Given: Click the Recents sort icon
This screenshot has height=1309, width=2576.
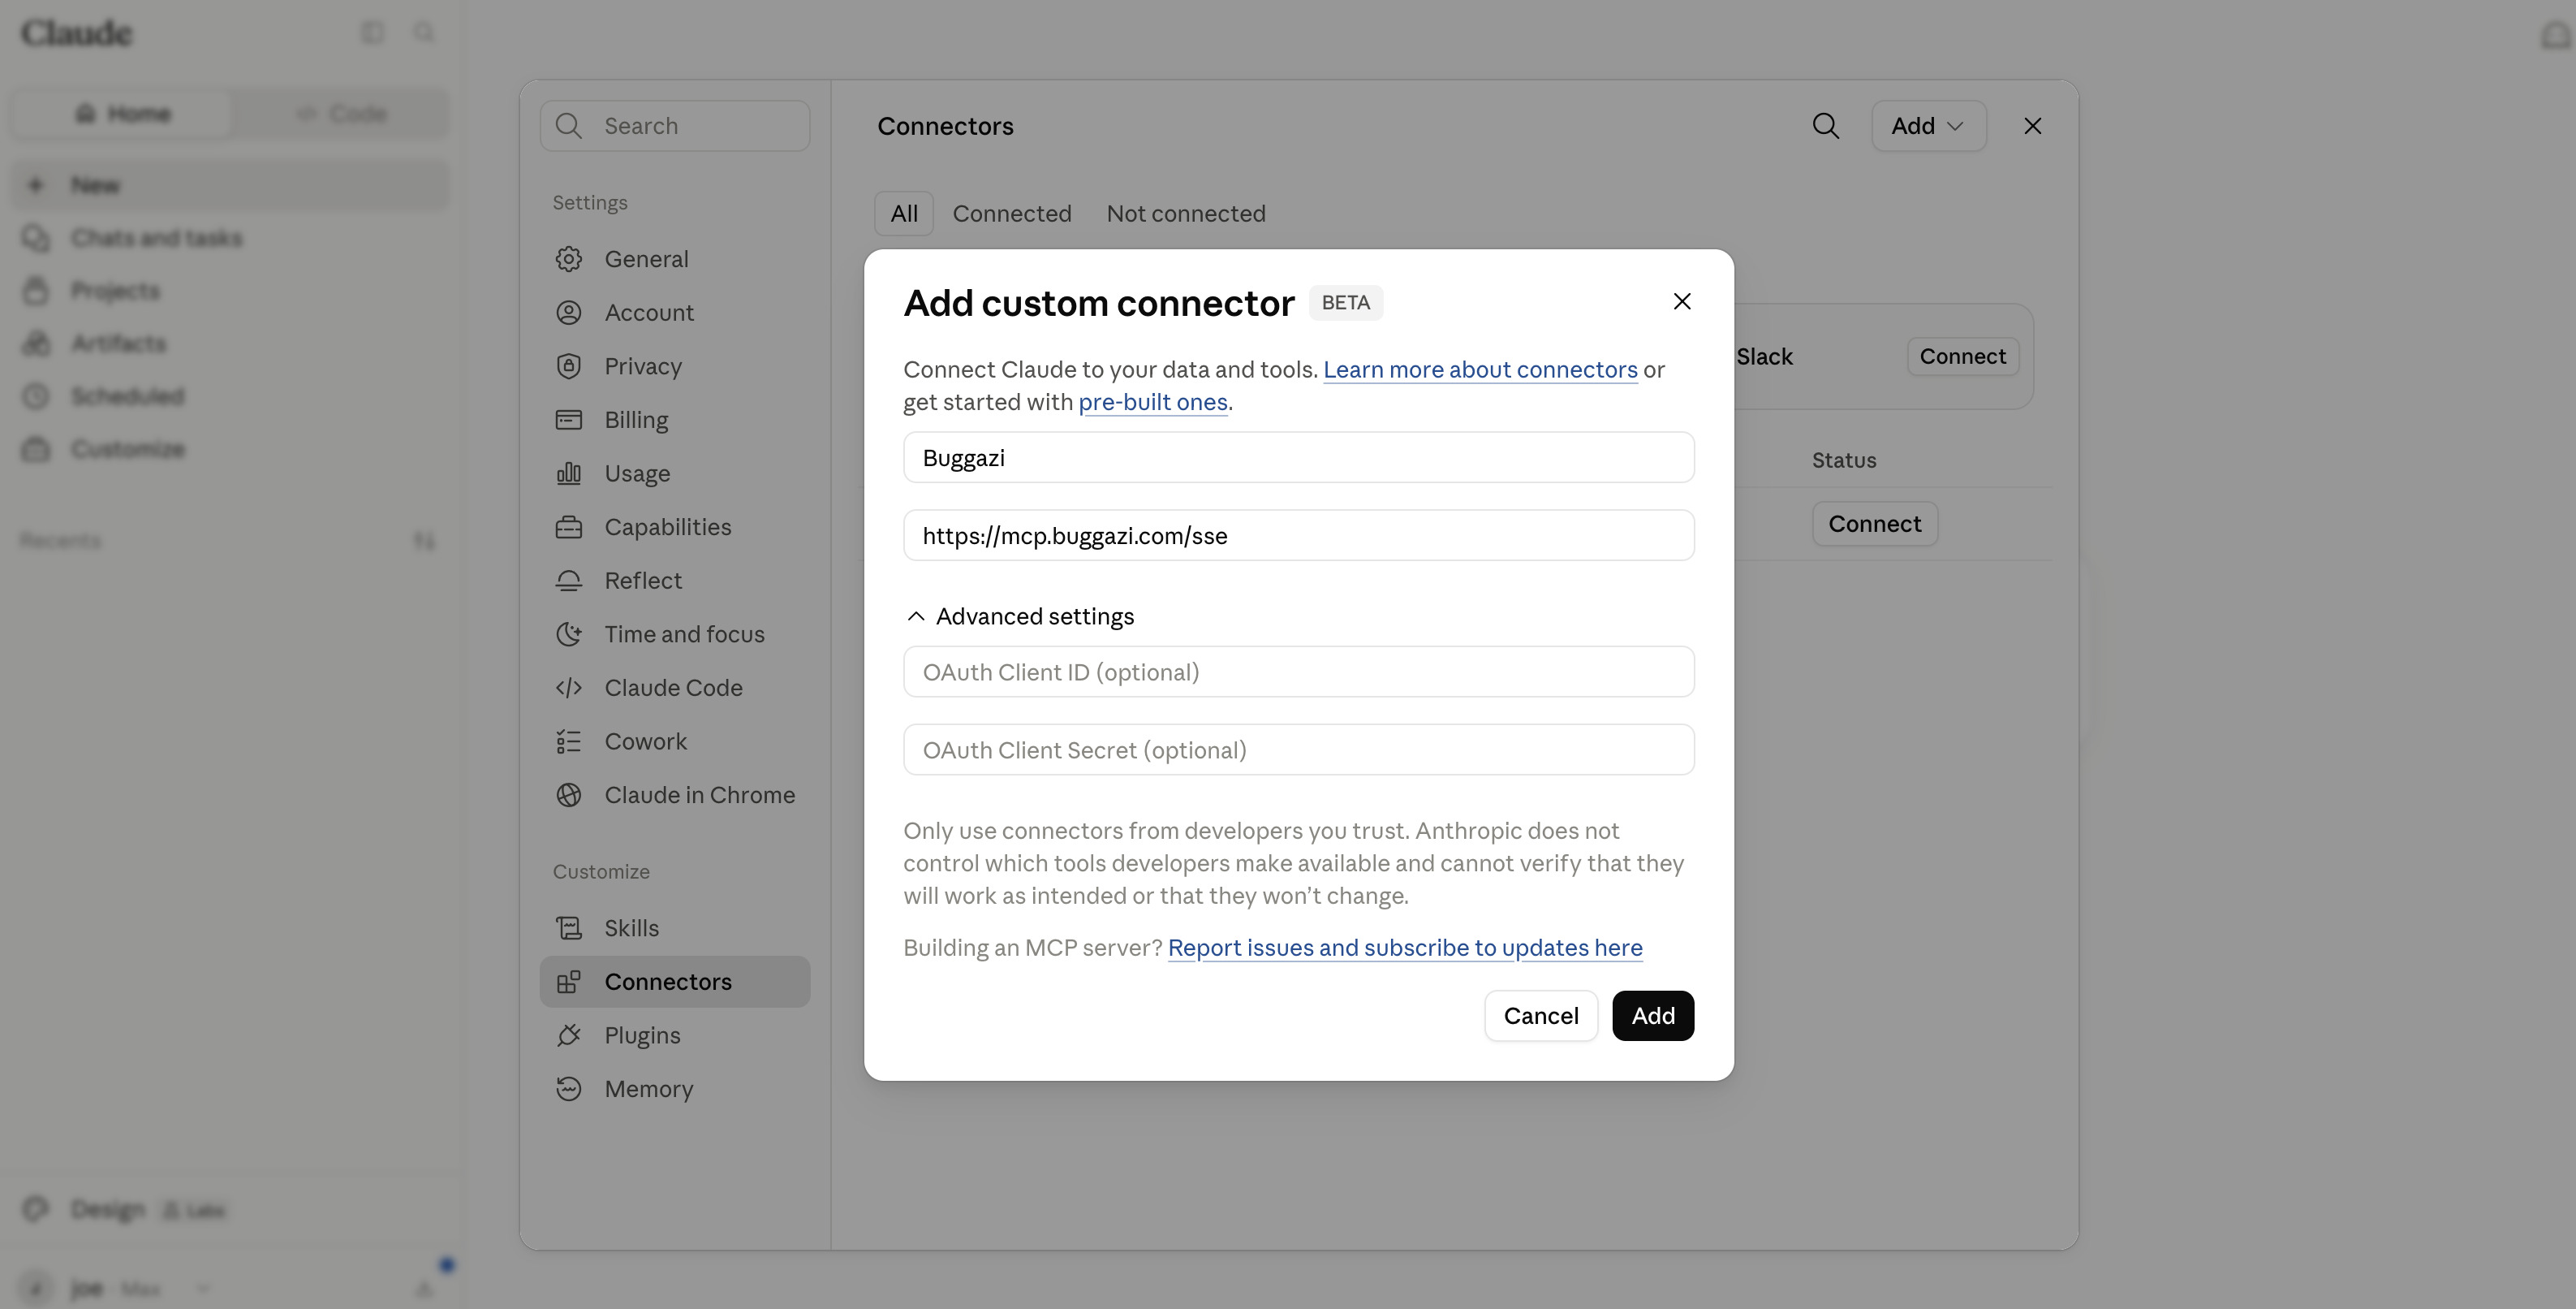Looking at the screenshot, I should point(424,542).
